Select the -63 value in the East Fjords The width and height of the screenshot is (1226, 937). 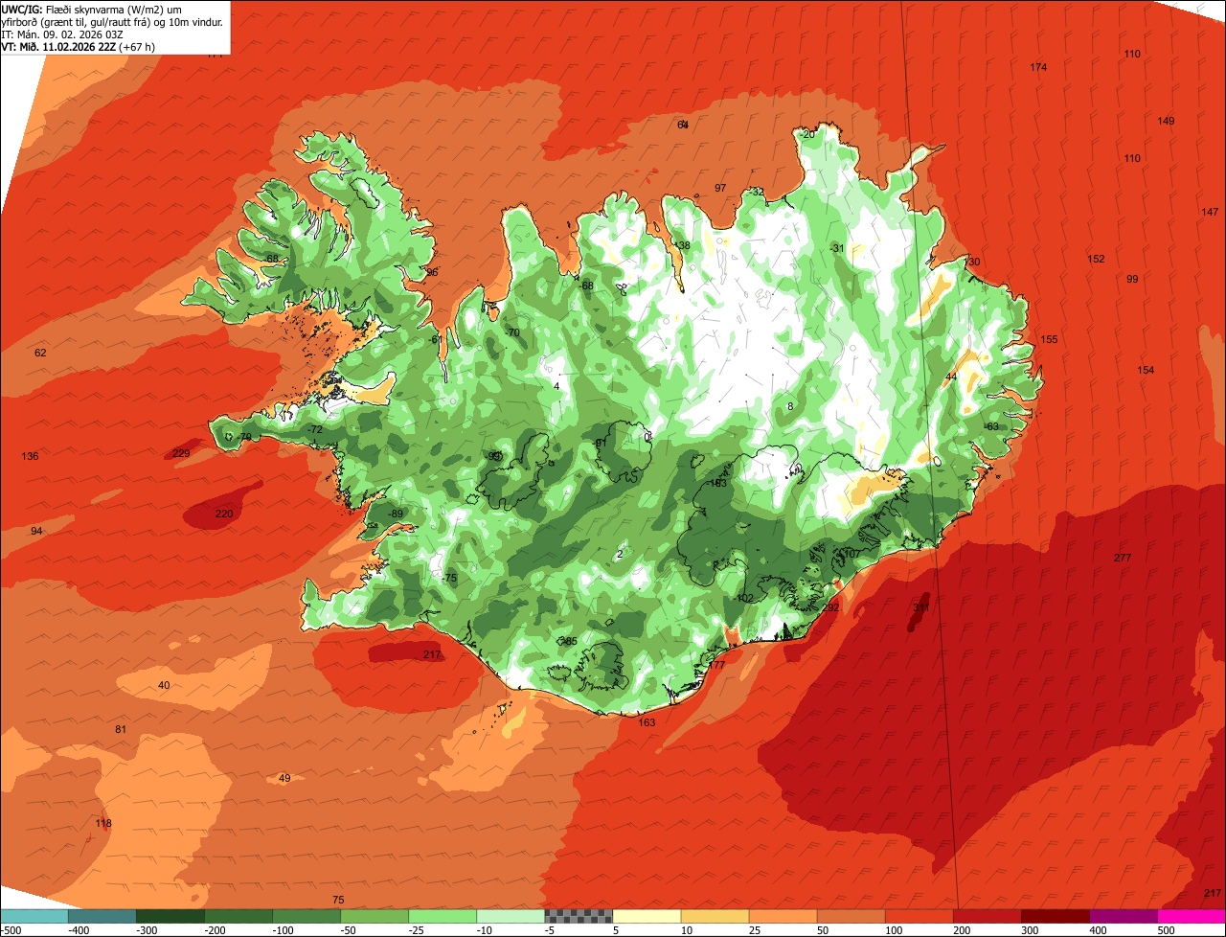990,426
